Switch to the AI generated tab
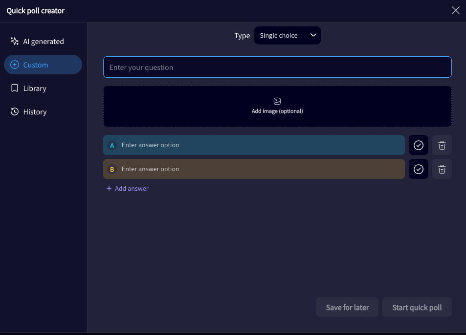This screenshot has width=466, height=335. click(43, 42)
